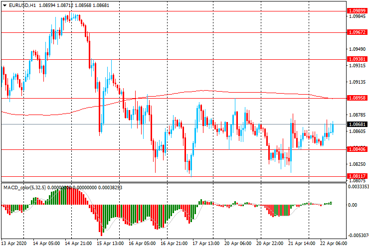
Task: Click the 21 Apr 14:00 time axis label
Action: point(302,244)
